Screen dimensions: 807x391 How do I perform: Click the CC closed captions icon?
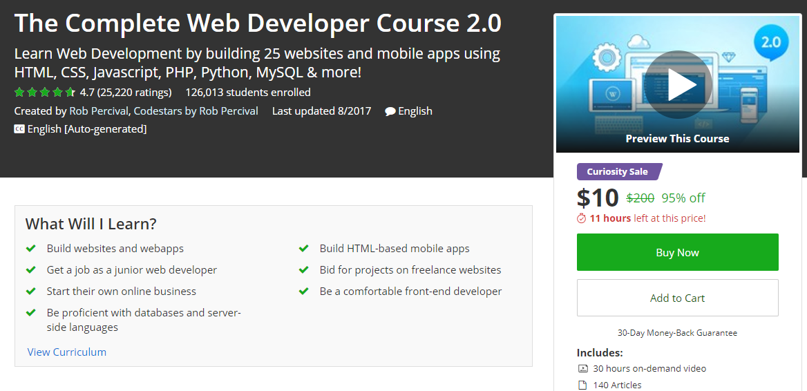point(19,129)
